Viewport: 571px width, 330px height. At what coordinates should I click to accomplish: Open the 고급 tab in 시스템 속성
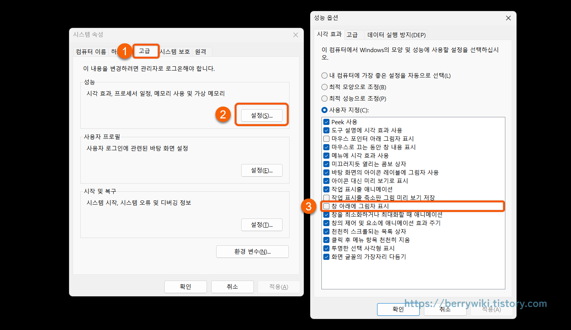click(x=145, y=51)
